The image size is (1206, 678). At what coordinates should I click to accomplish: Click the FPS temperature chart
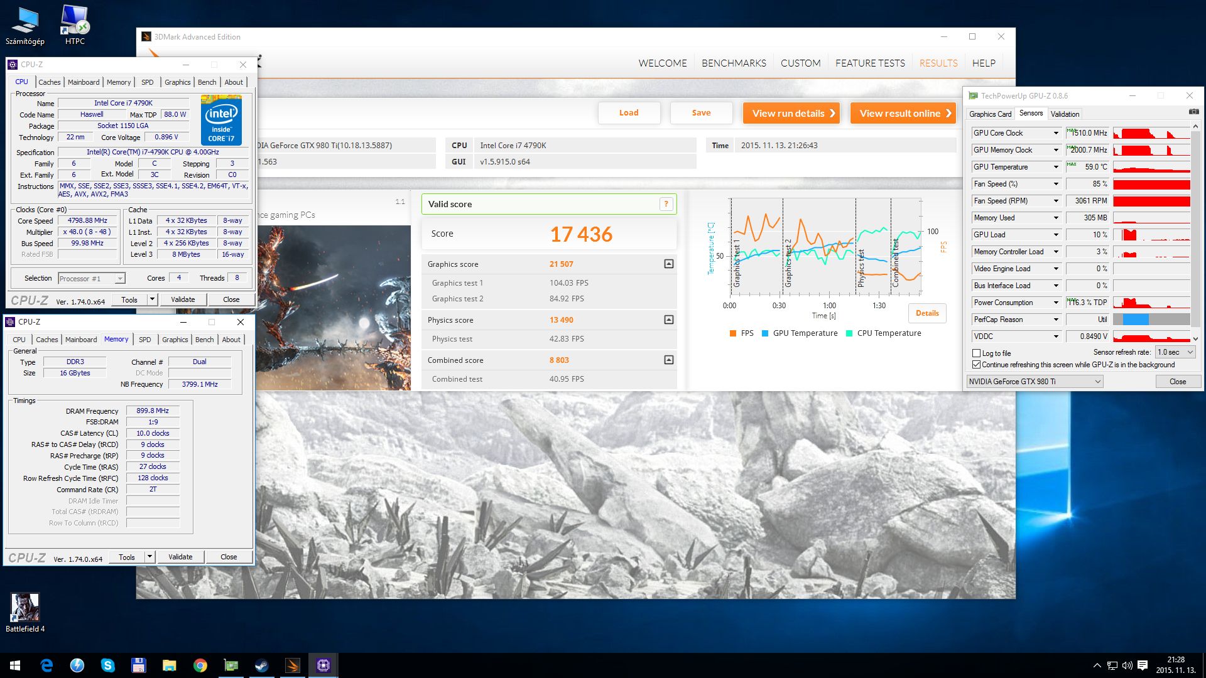(x=825, y=247)
